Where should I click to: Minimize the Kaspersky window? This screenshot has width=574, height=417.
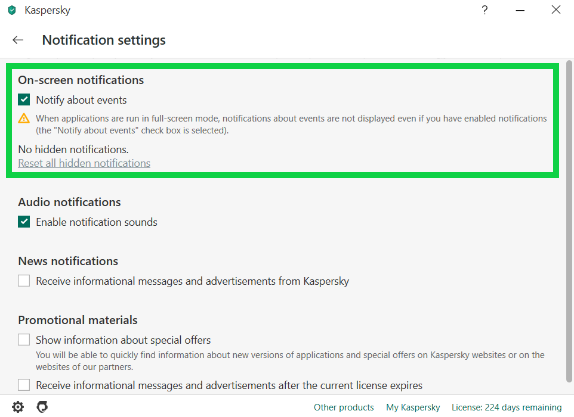(x=520, y=10)
